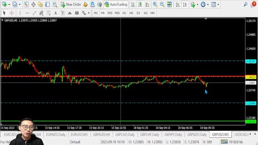258x145 pixels.
Task: Open the GBPAUD,H4 chart tab
Action: tap(101, 135)
